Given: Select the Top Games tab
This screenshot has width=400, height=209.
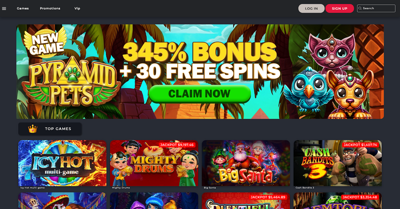Looking at the screenshot, I should coord(50,129).
